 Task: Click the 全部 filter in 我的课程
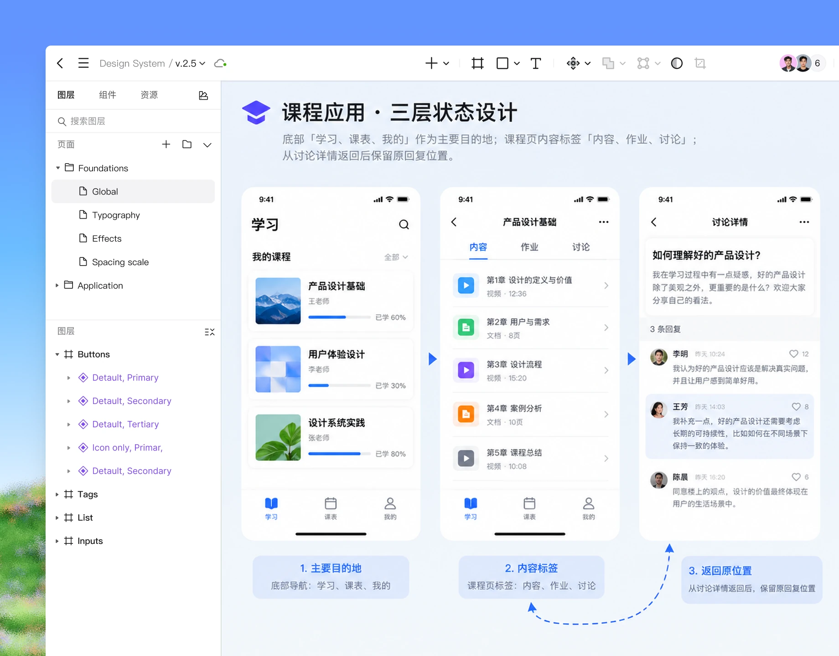(x=396, y=257)
